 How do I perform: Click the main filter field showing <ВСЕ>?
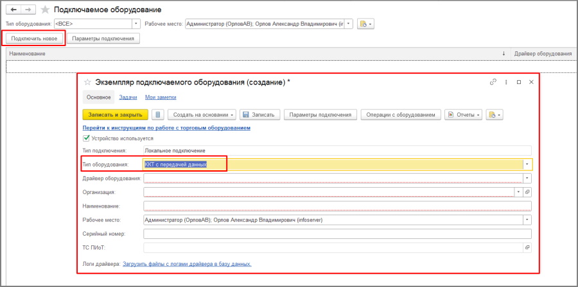click(93, 24)
